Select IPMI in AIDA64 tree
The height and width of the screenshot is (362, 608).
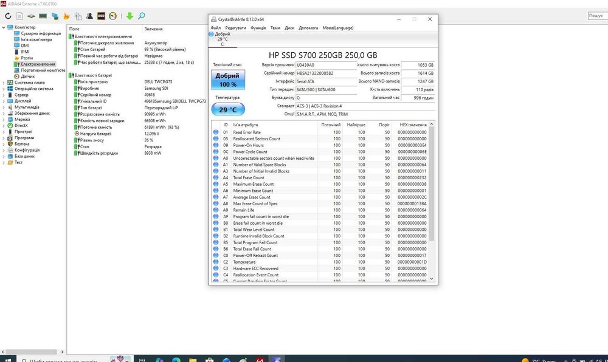(25, 52)
